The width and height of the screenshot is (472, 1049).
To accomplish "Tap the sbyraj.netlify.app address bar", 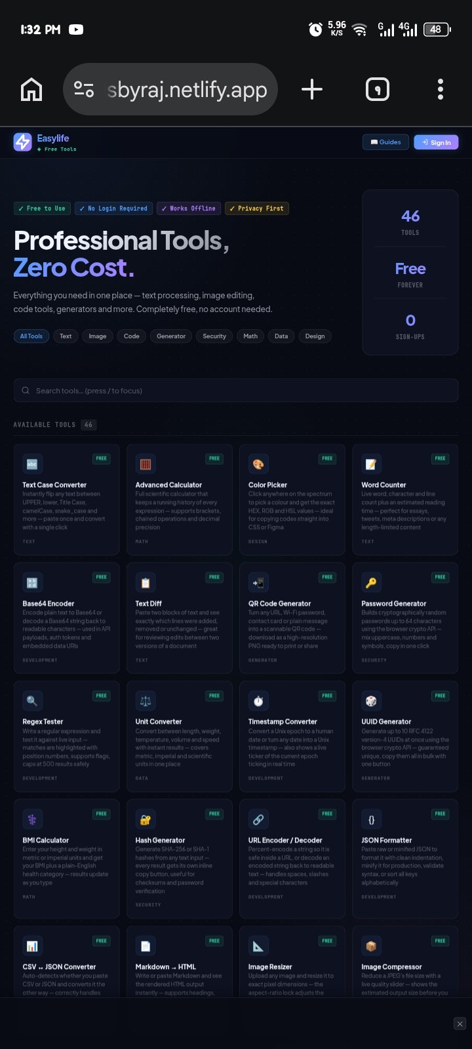I will point(170,89).
